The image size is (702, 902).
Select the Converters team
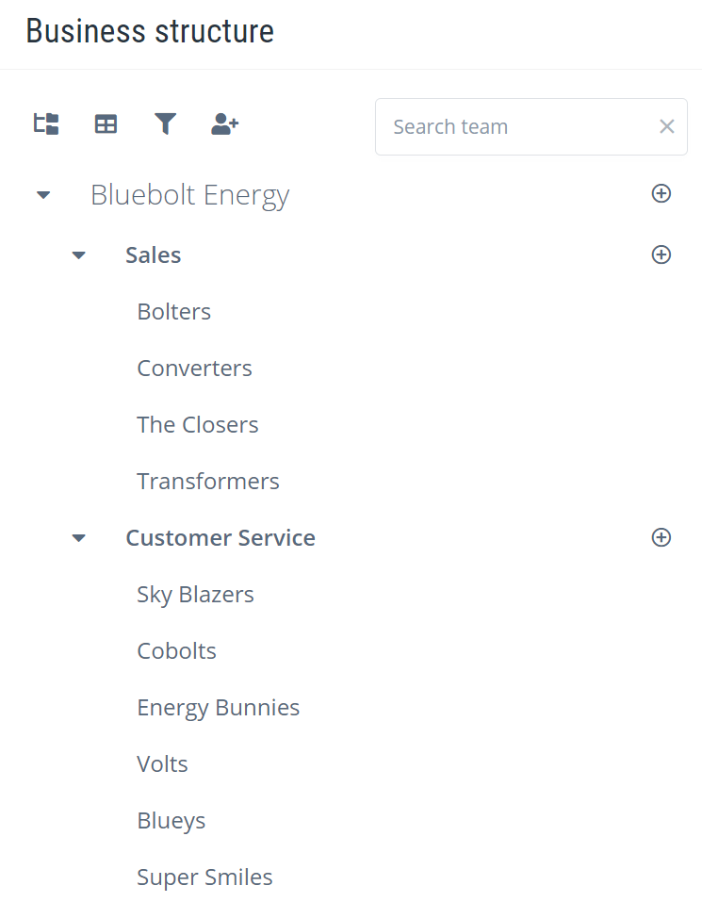tap(195, 369)
